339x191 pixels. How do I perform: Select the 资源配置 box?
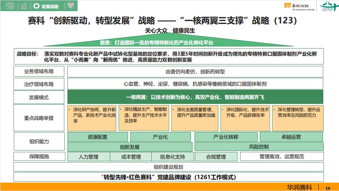point(97,137)
